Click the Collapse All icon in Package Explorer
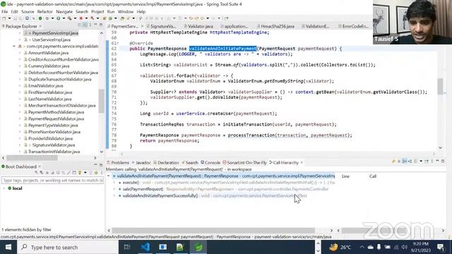This screenshot has height=254, width=452. click(79, 25)
